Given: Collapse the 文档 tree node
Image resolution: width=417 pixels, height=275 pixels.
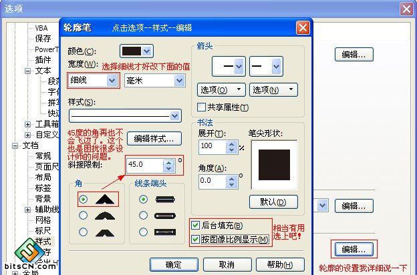Looking at the screenshot, I should click(15, 146).
